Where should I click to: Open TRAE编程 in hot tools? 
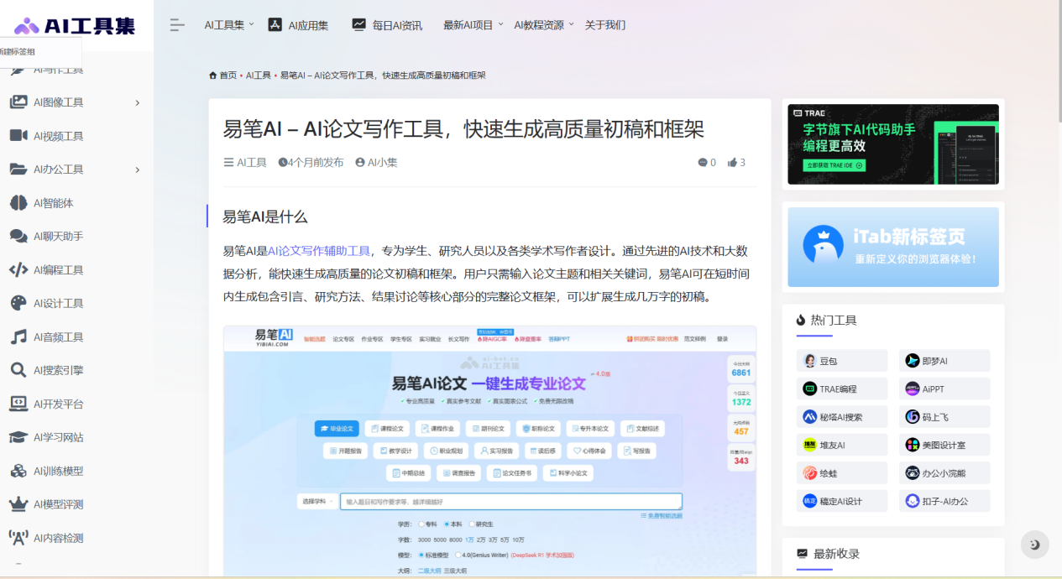tap(842, 389)
